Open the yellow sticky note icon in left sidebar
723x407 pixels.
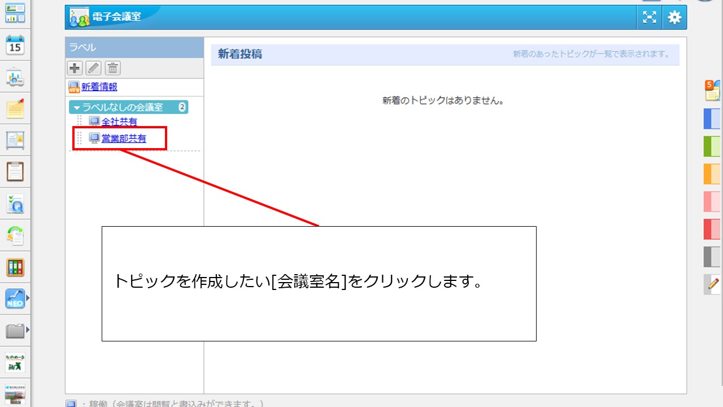(15, 108)
